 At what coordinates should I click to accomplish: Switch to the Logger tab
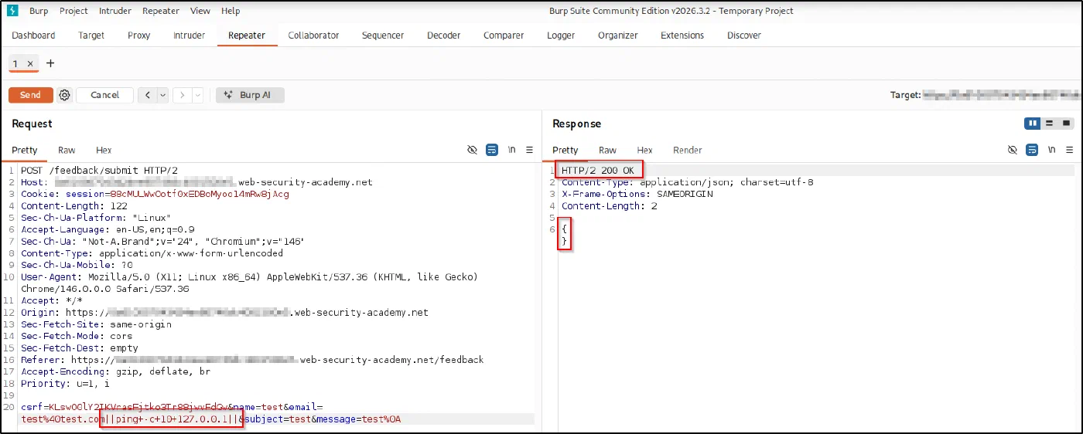(561, 36)
